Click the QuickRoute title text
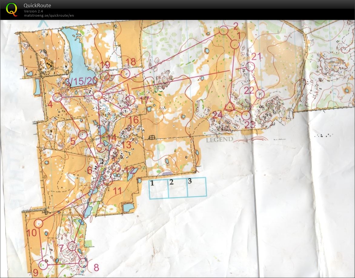Image resolution: width=355 pixels, height=278 pixels. (x=37, y=5)
